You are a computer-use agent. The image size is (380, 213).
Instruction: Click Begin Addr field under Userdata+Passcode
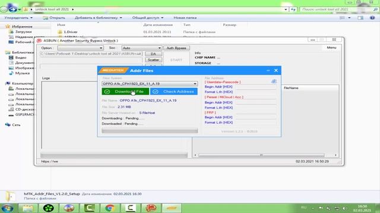(x=256, y=87)
